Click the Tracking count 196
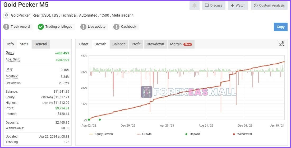This screenshot has height=148, width=291. pyautogui.click(x=66, y=142)
